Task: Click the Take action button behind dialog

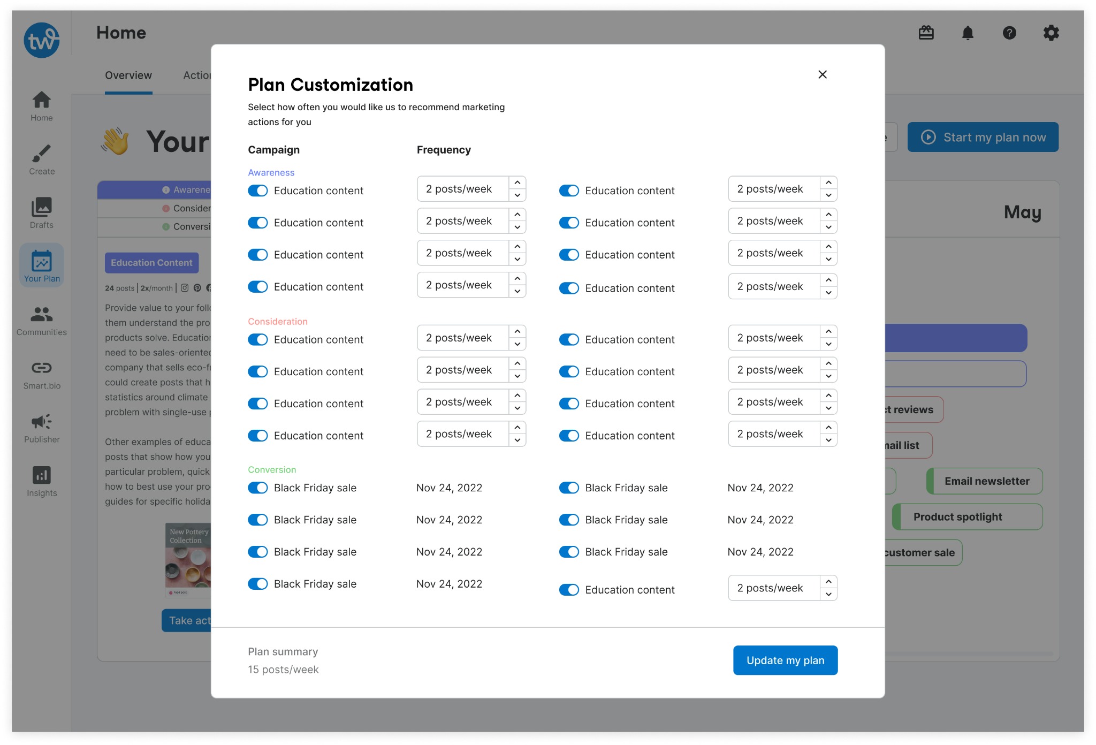Action: 187,620
